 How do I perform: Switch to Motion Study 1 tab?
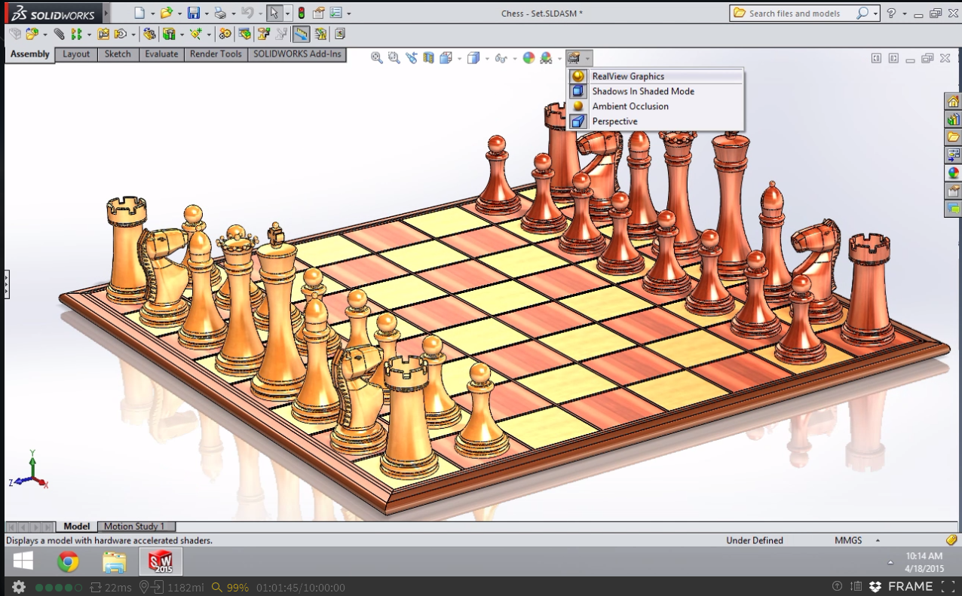[x=135, y=527]
